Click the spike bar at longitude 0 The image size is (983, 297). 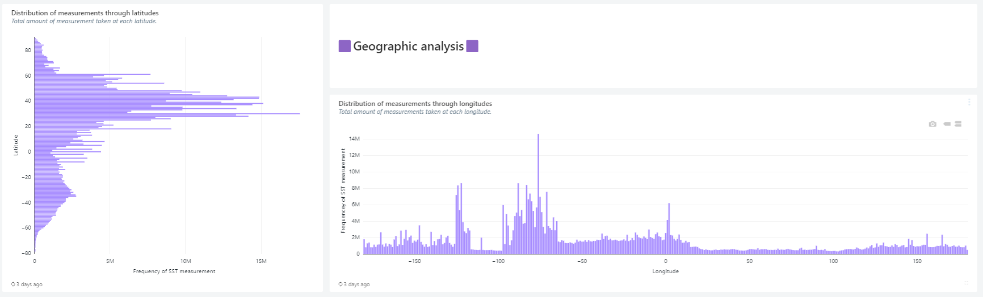pos(669,228)
